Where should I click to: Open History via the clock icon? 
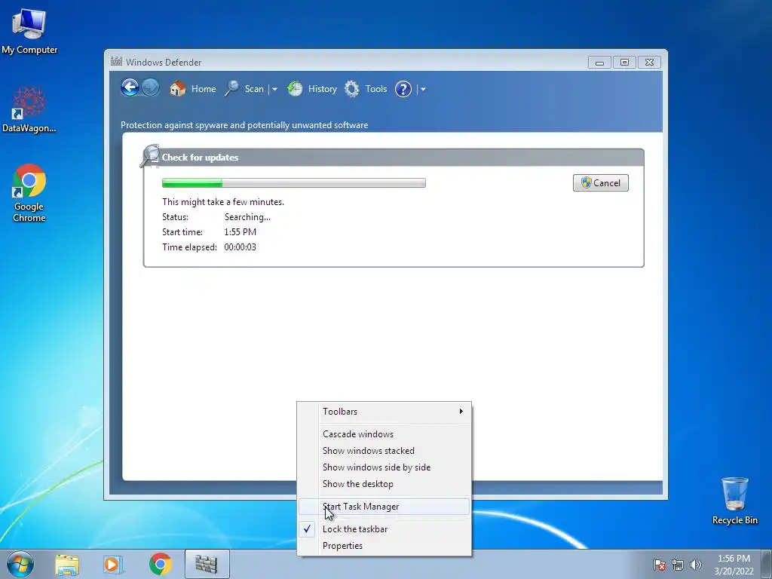[x=295, y=89]
